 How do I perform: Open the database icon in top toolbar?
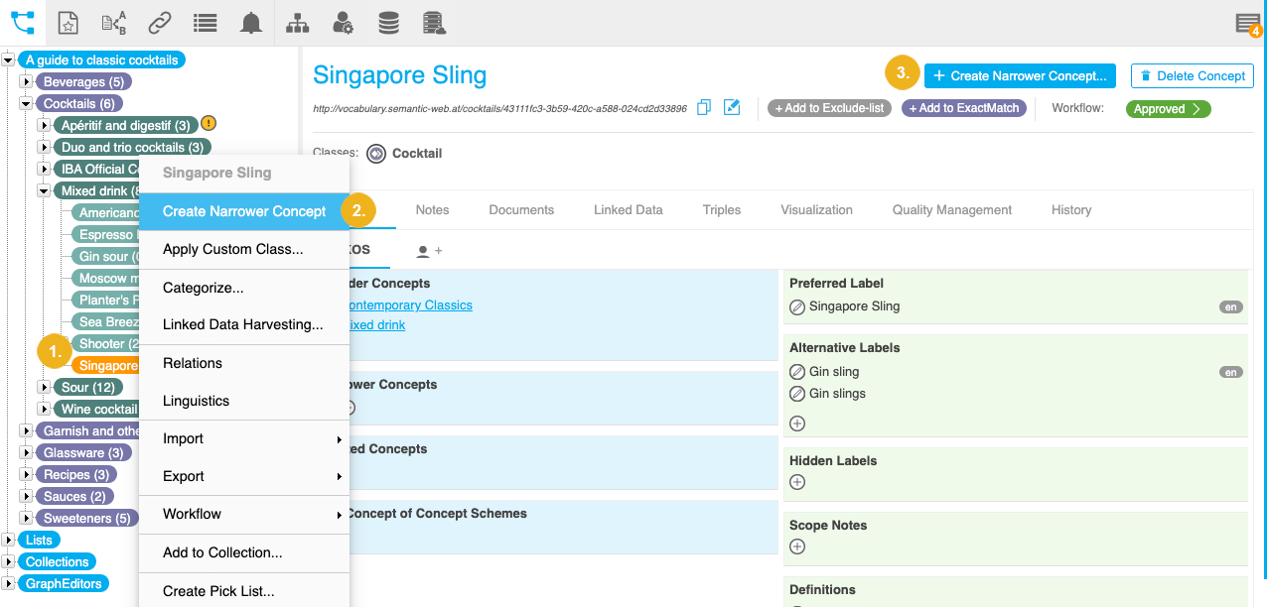388,23
